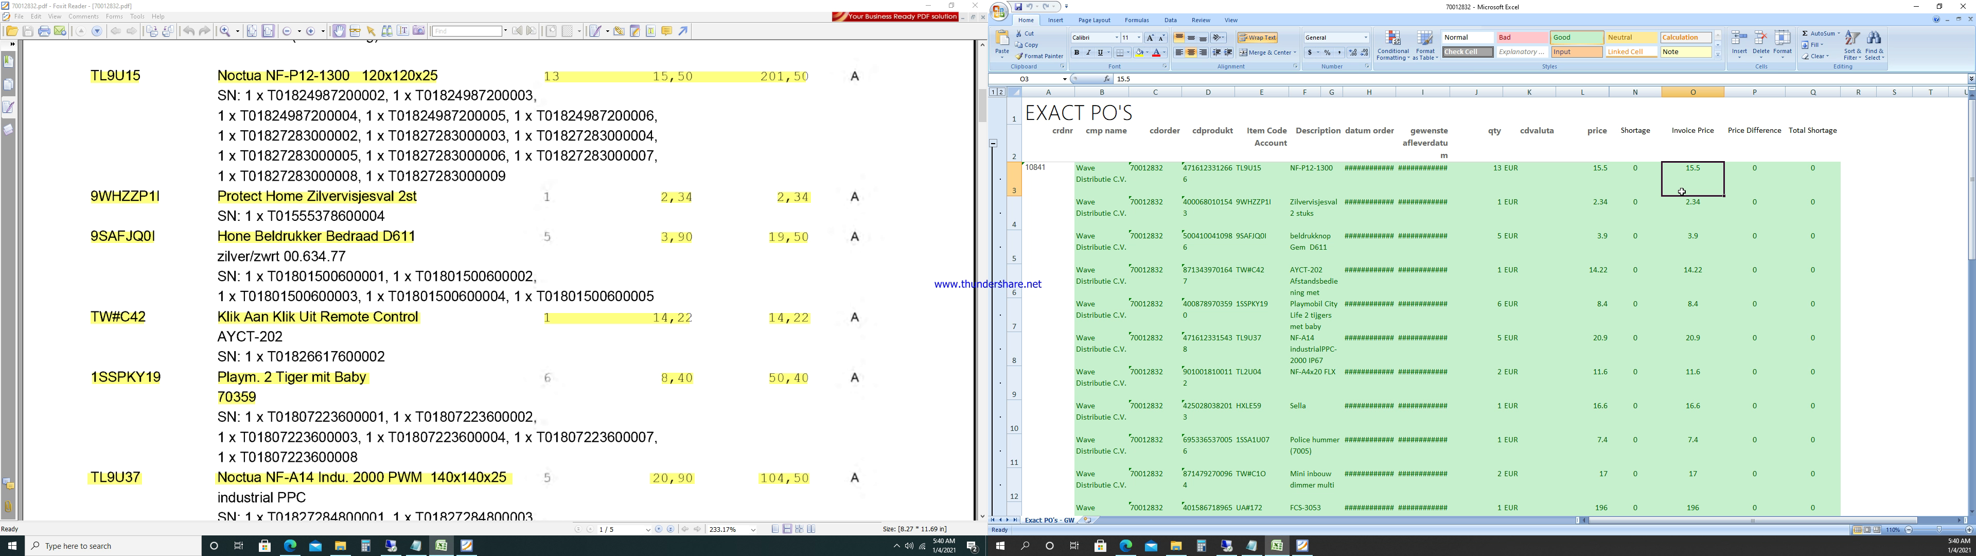Select the Hand tool in Foxit

point(338,31)
